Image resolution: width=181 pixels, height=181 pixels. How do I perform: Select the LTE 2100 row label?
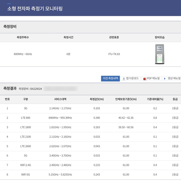click(x=25, y=137)
